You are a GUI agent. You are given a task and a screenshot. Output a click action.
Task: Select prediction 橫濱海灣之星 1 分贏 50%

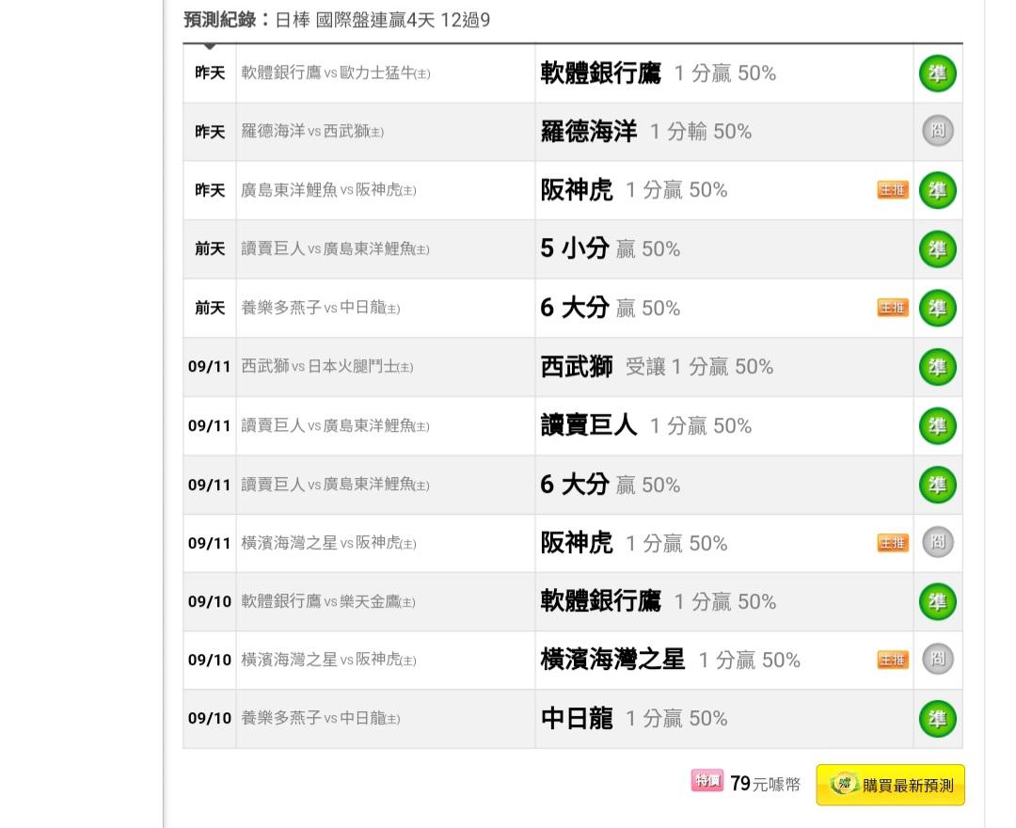pos(671,661)
